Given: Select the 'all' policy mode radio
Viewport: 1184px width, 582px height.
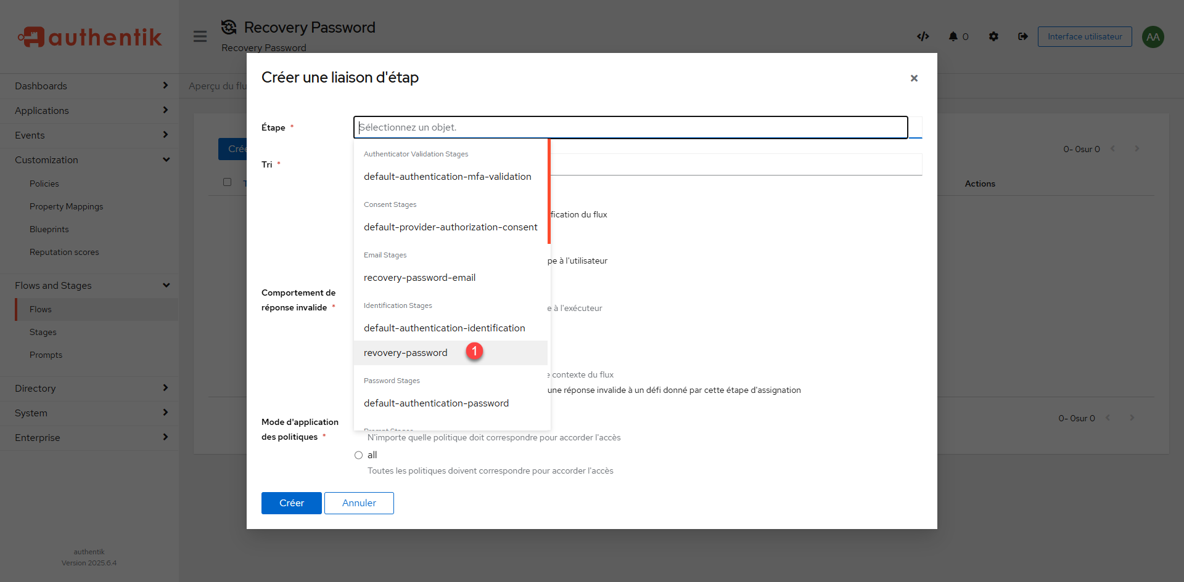Looking at the screenshot, I should pyautogui.click(x=358, y=455).
